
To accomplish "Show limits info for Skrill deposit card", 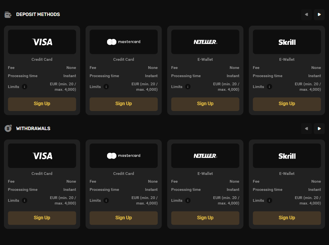I will tap(269, 86).
